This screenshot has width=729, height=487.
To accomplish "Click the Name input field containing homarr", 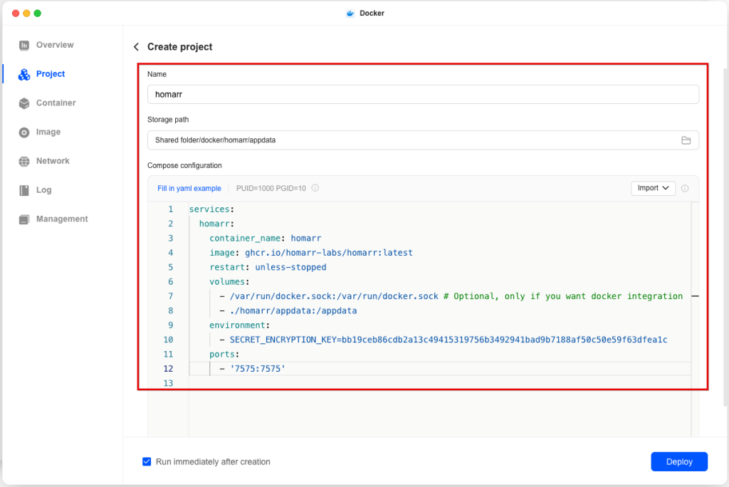I will coord(422,94).
